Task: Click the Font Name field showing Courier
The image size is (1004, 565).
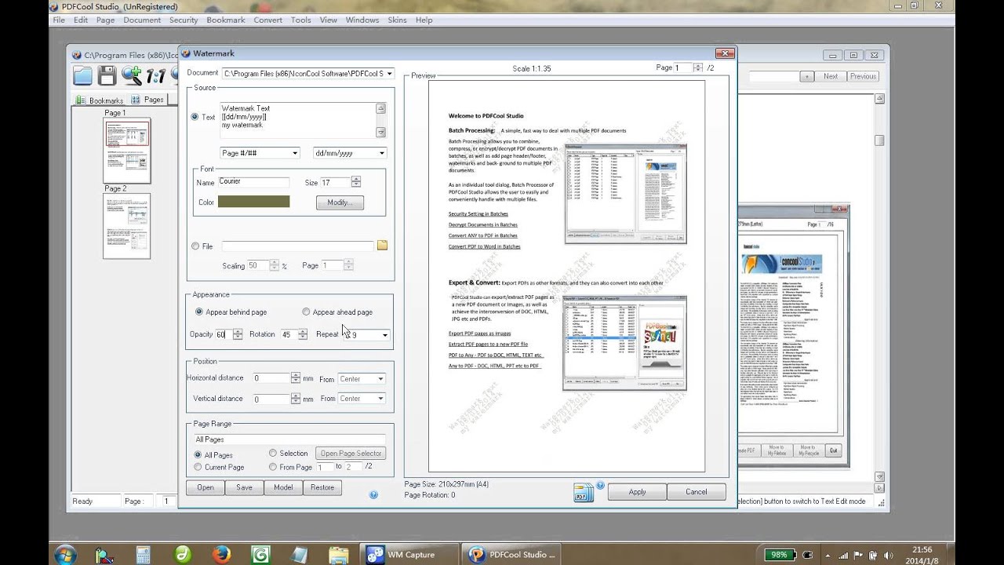Action: [x=253, y=181]
